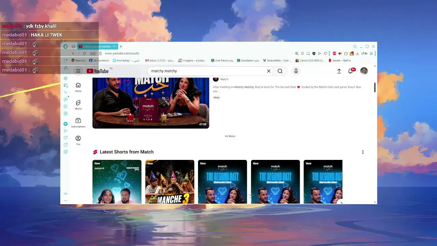Open the Facebook bookmark
This screenshot has height=246, width=437.
click(x=99, y=60)
